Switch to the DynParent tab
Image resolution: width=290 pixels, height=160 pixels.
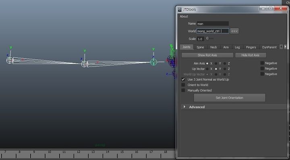tap(269, 47)
